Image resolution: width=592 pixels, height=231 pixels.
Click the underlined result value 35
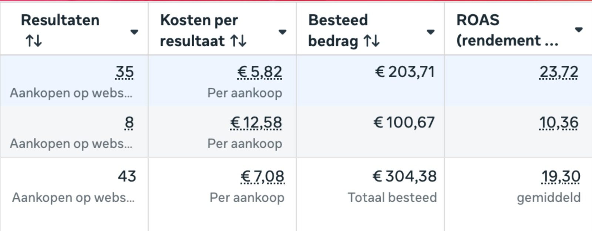point(124,72)
